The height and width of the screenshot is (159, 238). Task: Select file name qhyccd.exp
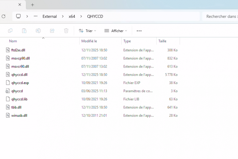[x=20, y=83]
